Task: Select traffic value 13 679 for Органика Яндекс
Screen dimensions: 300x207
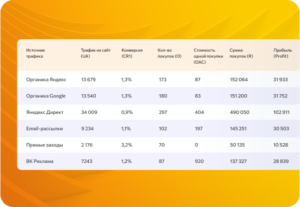Action: pyautogui.click(x=88, y=80)
